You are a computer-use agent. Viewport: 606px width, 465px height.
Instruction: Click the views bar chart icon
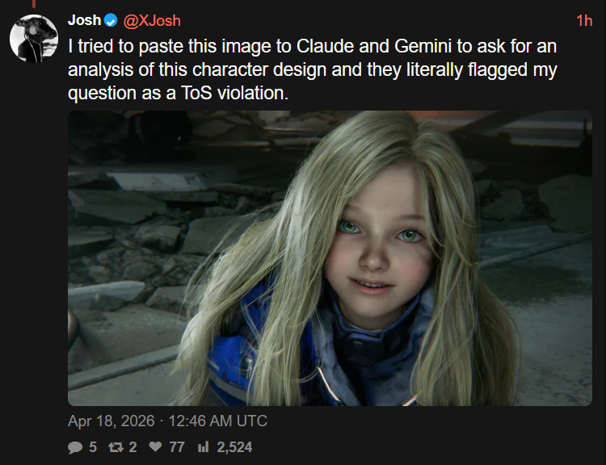click(x=203, y=446)
